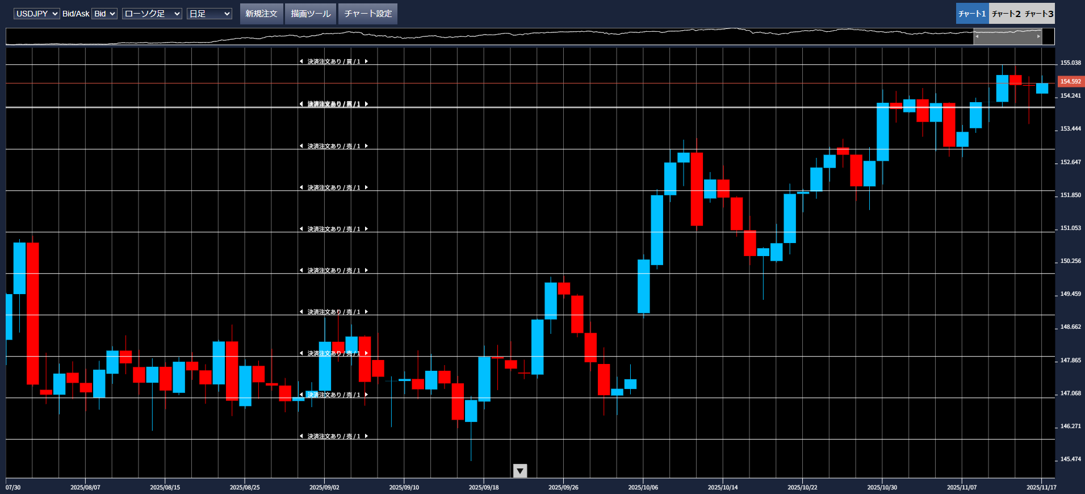The height and width of the screenshot is (494, 1085).
Task: Open チャート設定 chart settings
Action: [x=368, y=14]
